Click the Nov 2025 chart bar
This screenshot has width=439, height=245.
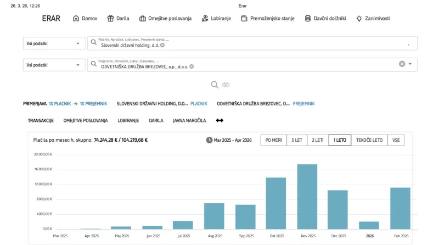(x=307, y=196)
